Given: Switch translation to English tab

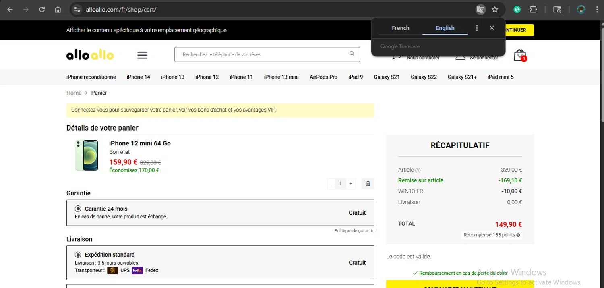Looking at the screenshot, I should coord(445,28).
